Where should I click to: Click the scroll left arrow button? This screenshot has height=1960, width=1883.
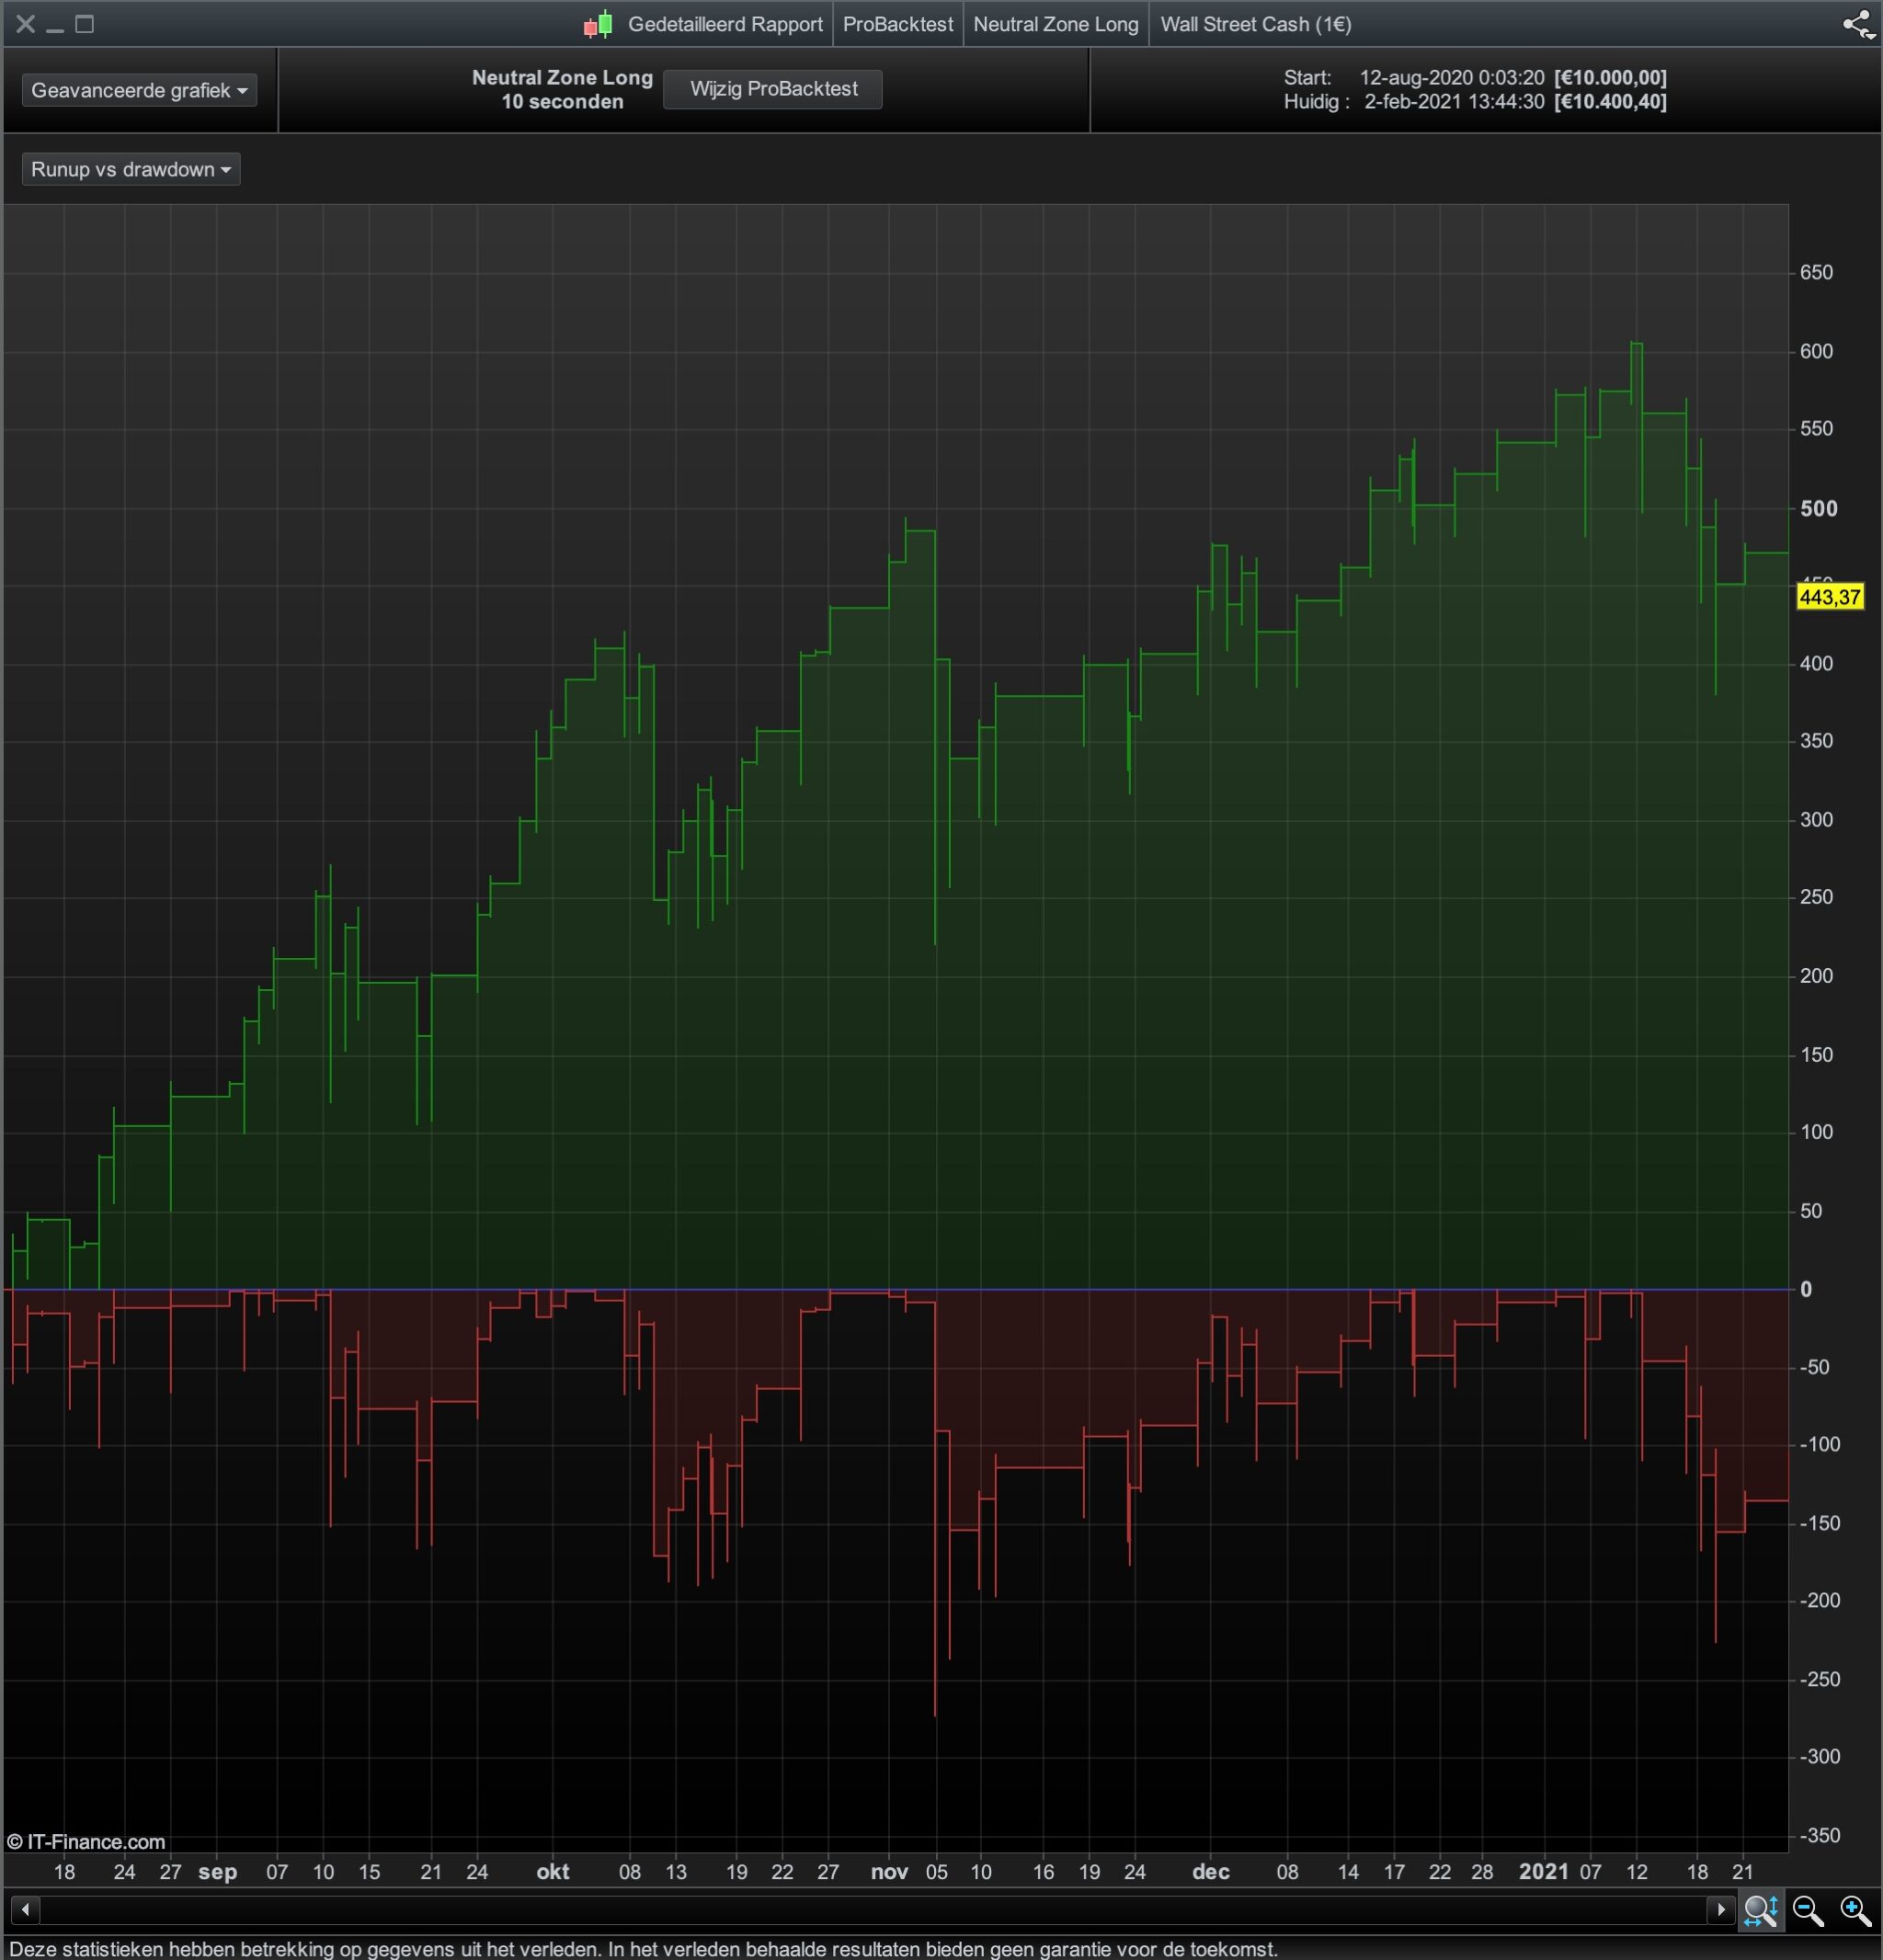[25, 1910]
